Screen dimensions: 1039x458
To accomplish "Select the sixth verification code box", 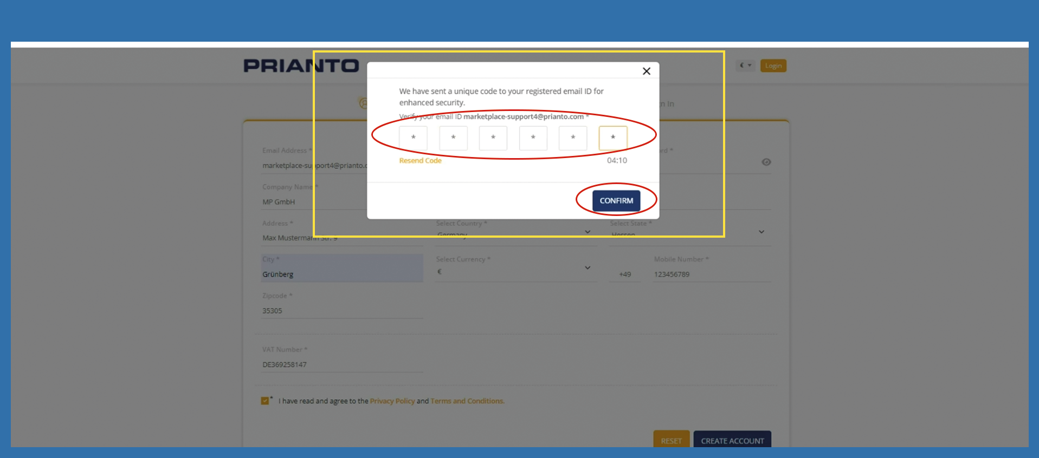I will click(x=612, y=138).
